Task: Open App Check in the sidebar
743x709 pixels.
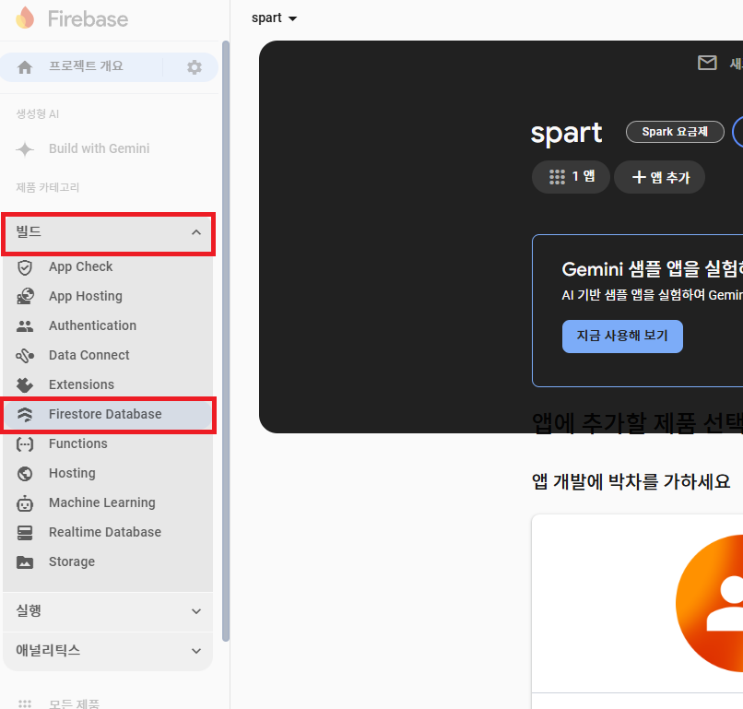Action: coord(108,266)
